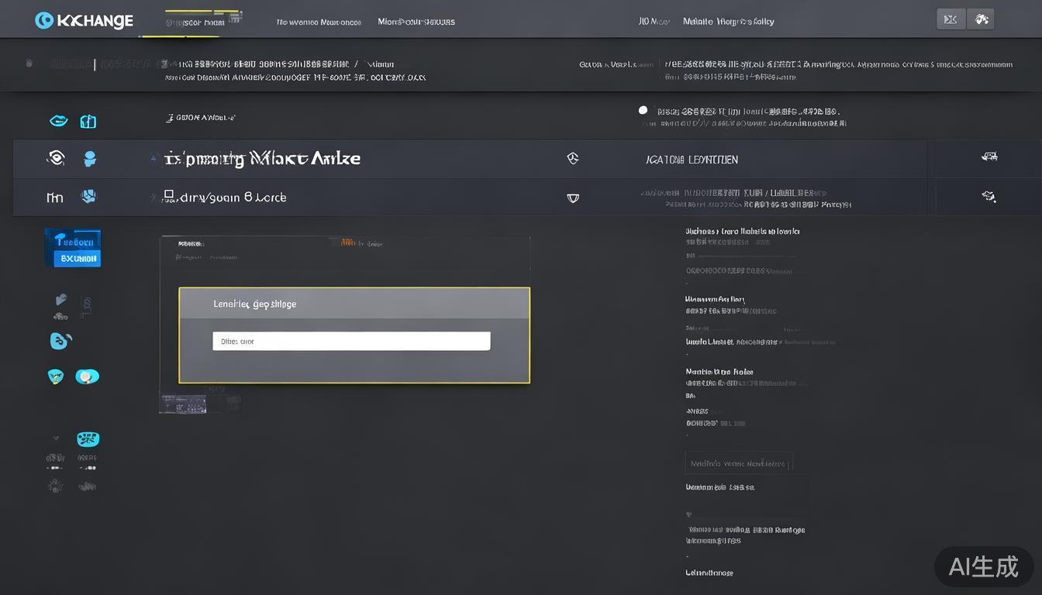
Task: Expand the downward shield chevron in second row
Action: click(x=573, y=198)
